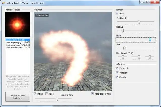Toggle the Emitt checkbox
This screenshot has width=161, height=107.
click(117, 13)
